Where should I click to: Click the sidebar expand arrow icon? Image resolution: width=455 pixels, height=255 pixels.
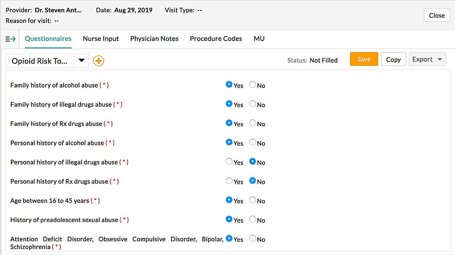tap(11, 39)
